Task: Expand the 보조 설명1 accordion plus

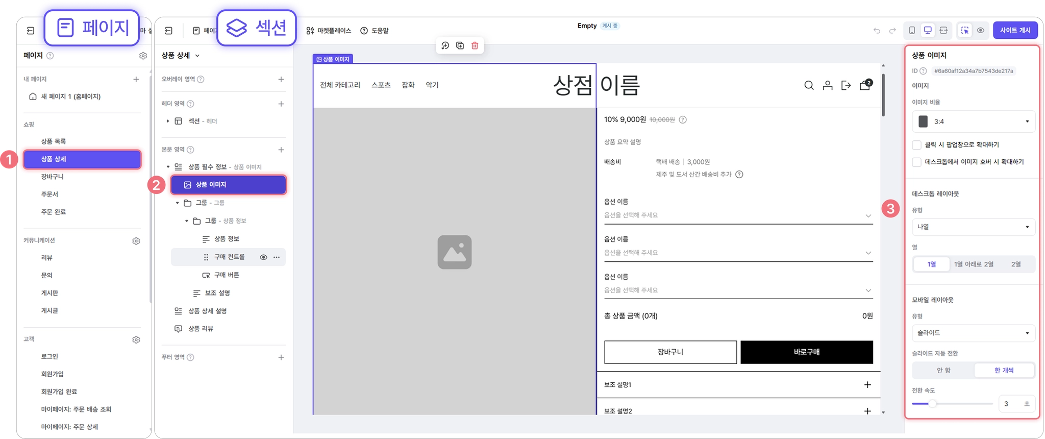Action: [867, 385]
